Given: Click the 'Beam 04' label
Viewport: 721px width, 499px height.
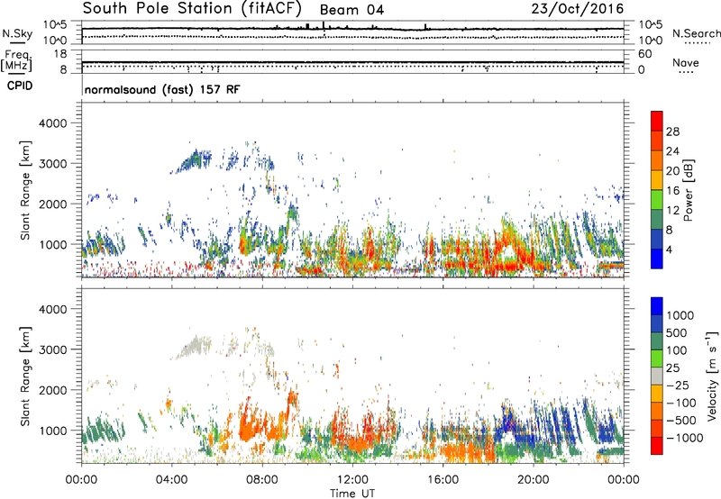Looking at the screenshot, I should 351,10.
